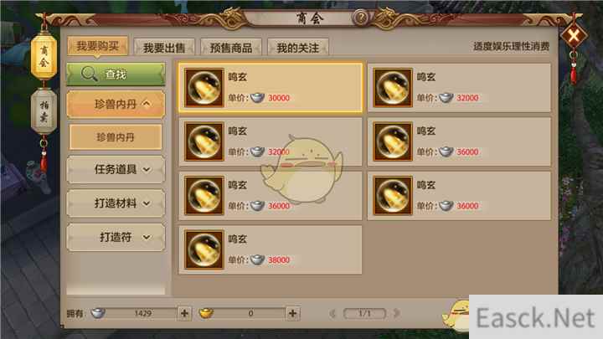Switch to the 我要出售 tab
This screenshot has height=339, width=603.
[164, 47]
